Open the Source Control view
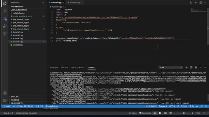Screen dimensions: 209x117 point(5,19)
